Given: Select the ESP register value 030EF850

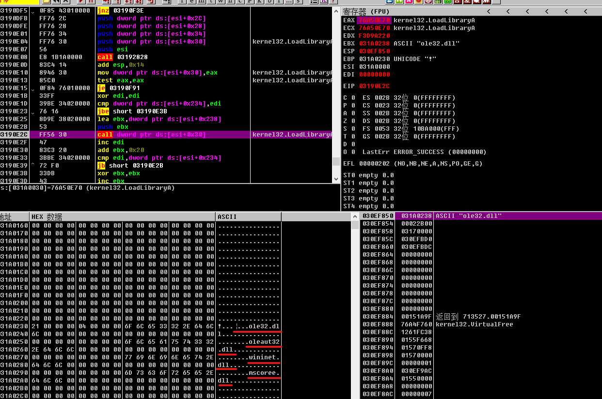Looking at the screenshot, I should click(374, 51).
